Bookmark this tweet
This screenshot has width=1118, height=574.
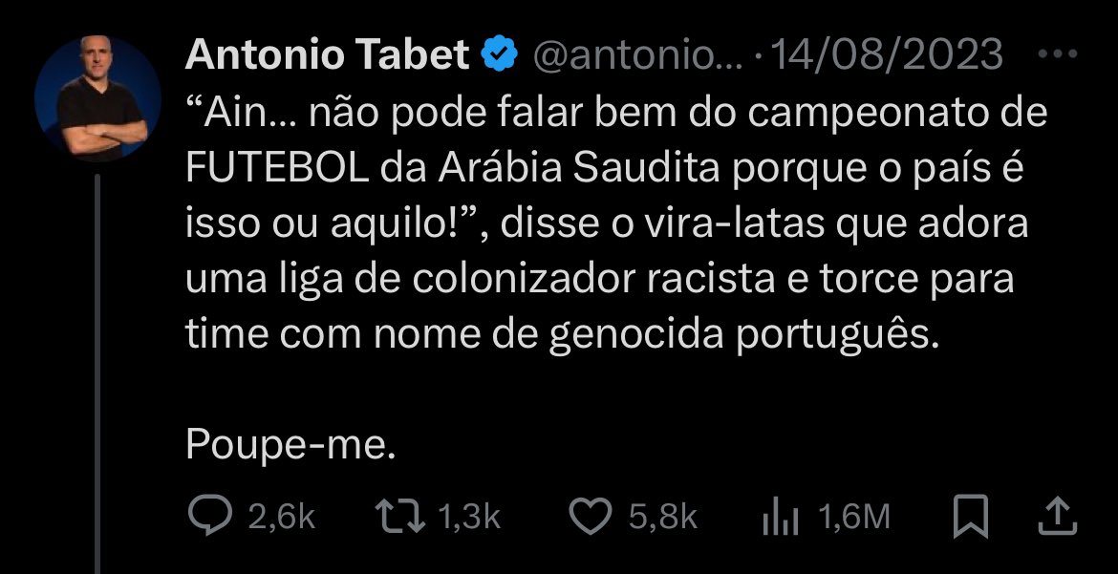pos(971,517)
